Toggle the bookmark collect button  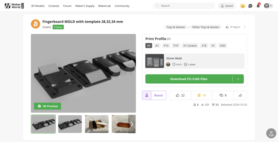(x=202, y=95)
